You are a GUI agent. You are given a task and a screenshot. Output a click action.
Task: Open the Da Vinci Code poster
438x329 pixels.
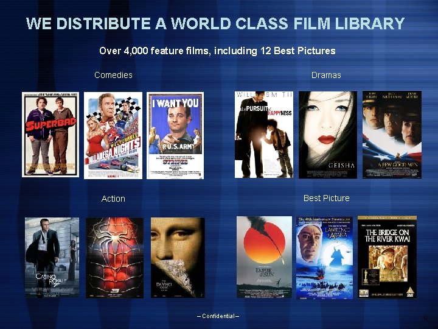click(178, 258)
